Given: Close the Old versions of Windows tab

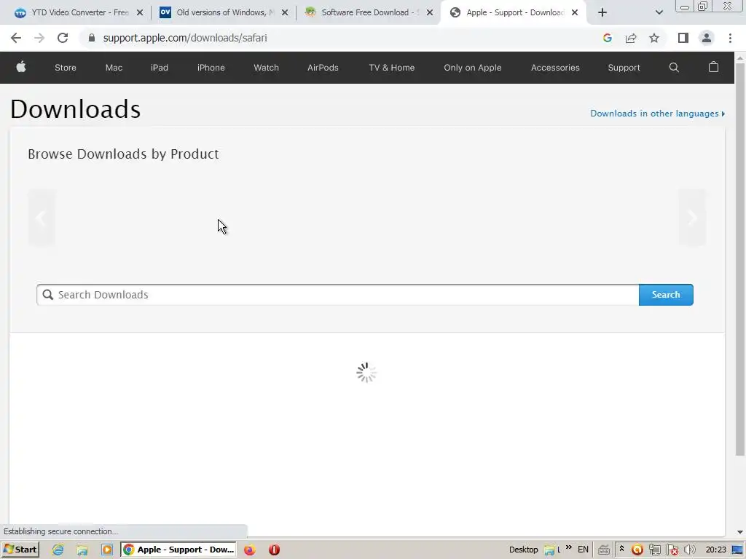Looking at the screenshot, I should pyautogui.click(x=285, y=12).
